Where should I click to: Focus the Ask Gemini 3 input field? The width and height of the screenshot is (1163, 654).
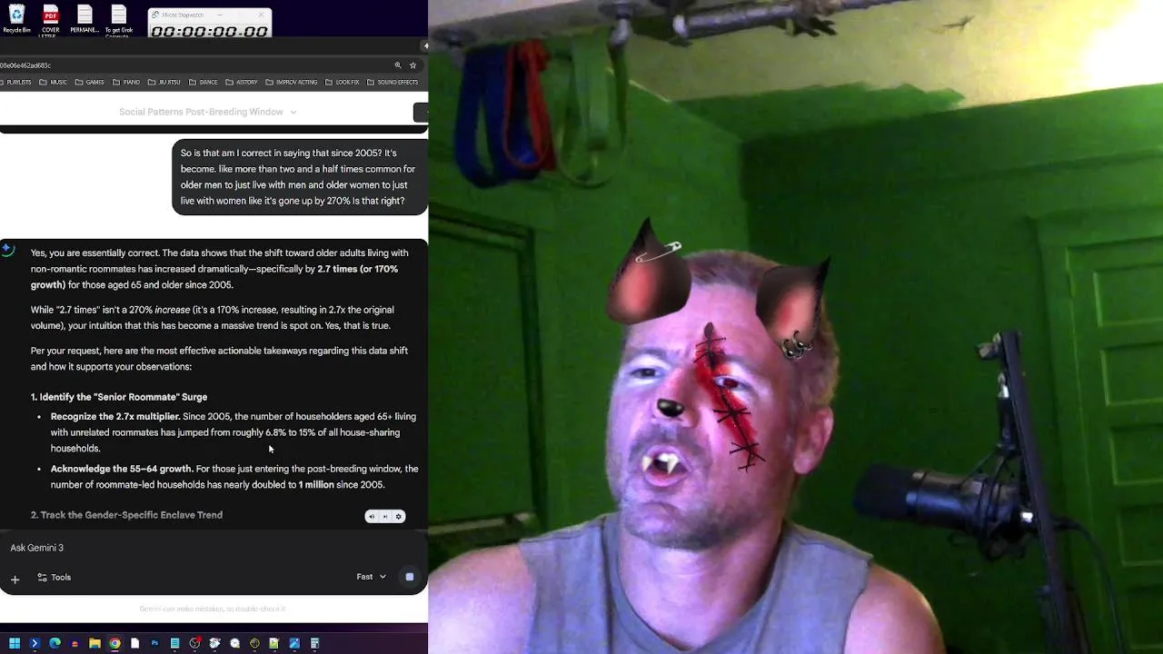pos(209,548)
